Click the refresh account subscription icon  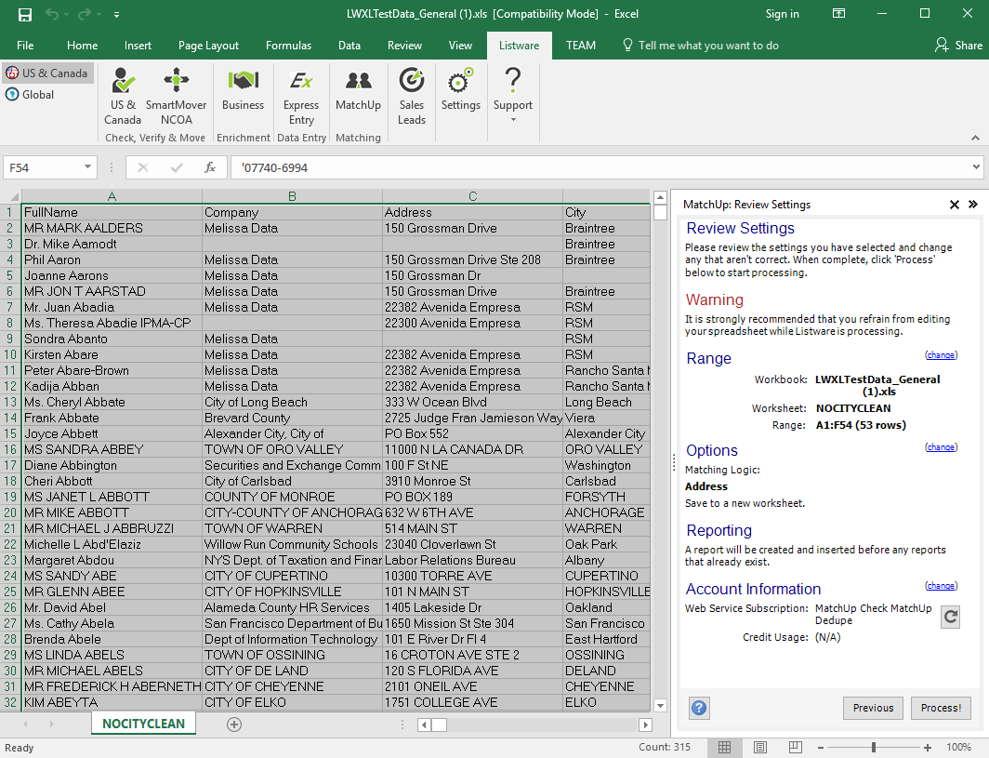950,616
